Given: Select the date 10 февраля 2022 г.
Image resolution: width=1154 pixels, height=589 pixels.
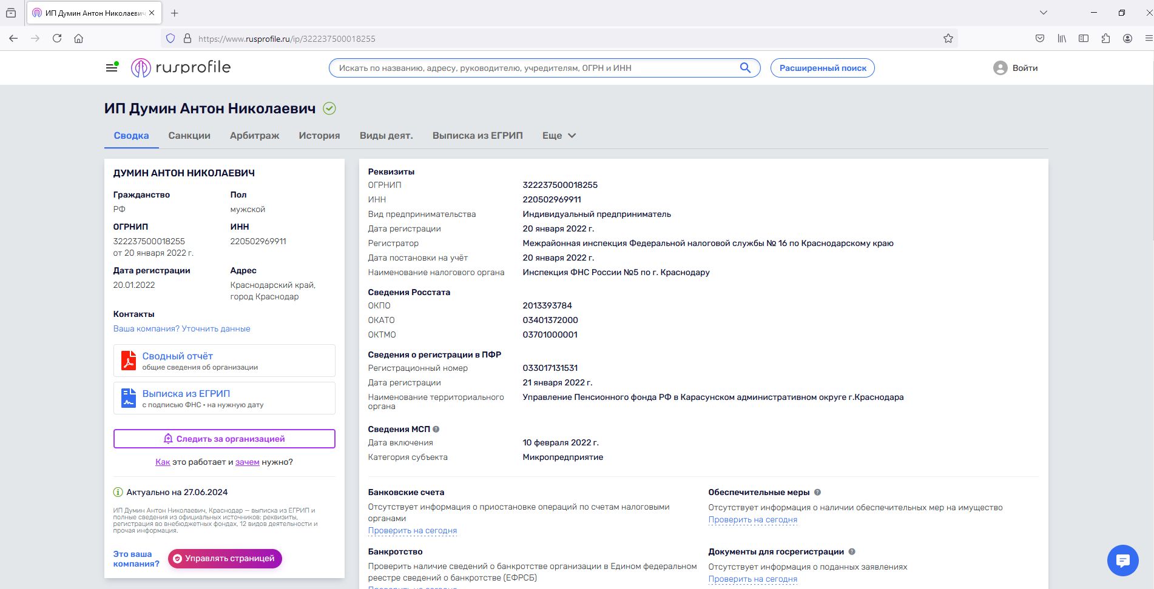Looking at the screenshot, I should pos(561,442).
